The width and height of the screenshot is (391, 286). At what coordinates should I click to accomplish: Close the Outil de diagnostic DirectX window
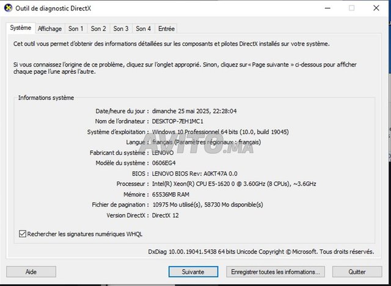click(378, 8)
